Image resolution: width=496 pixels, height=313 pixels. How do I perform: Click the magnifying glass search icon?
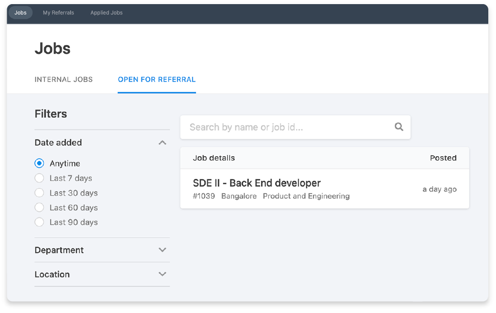pyautogui.click(x=399, y=127)
